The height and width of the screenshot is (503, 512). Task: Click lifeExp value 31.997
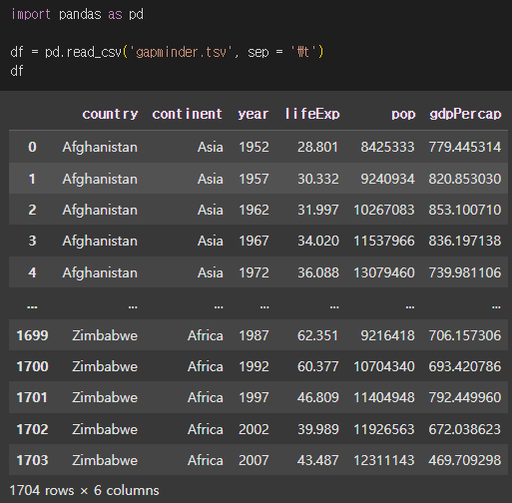click(x=318, y=210)
